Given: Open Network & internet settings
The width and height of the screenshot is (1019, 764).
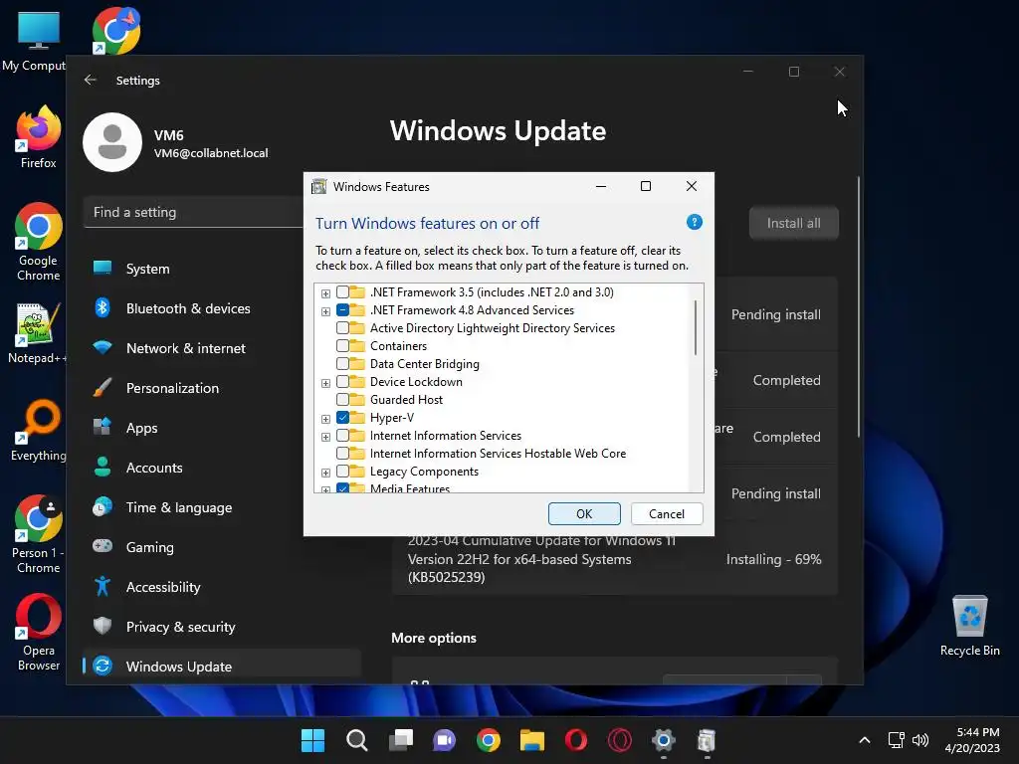Looking at the screenshot, I should [221, 348].
